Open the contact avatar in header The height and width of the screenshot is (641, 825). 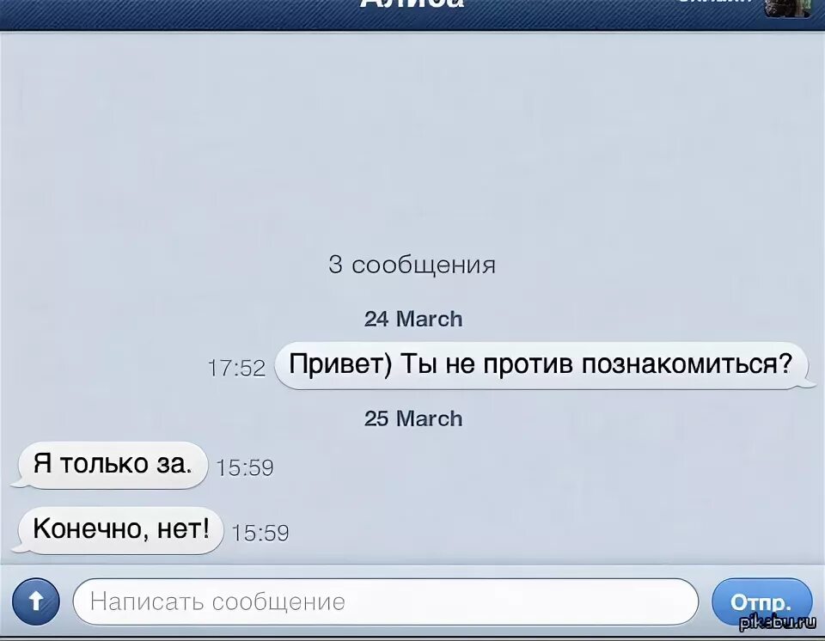coord(787,6)
